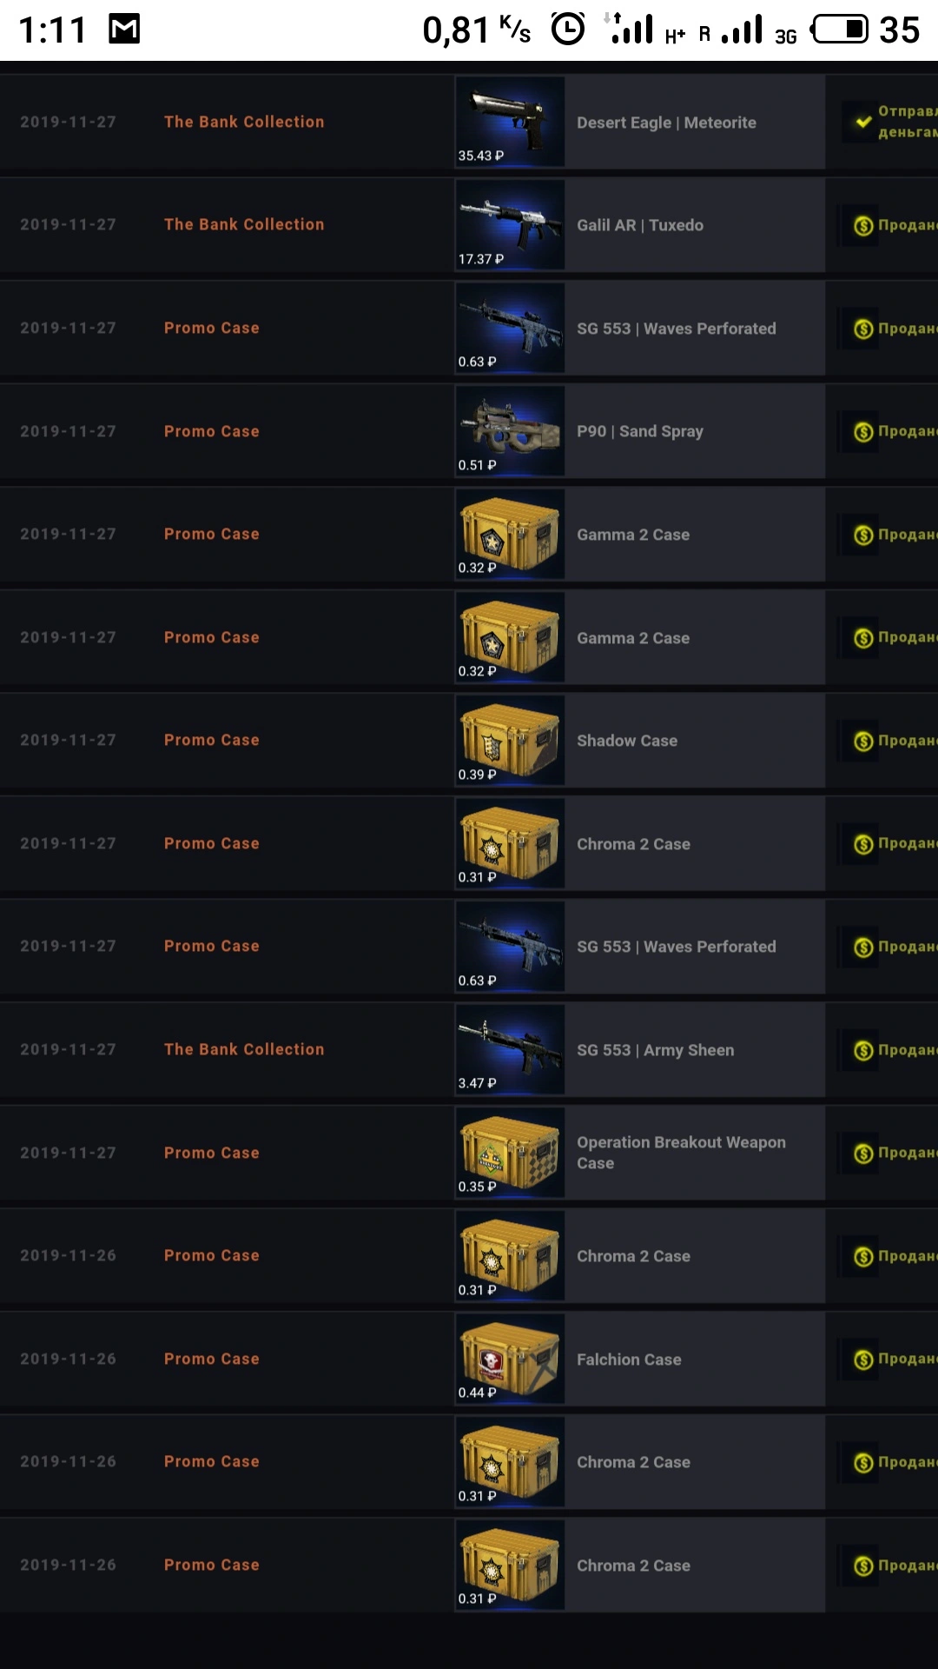Click the Shadow Case item name
The height and width of the screenshot is (1669, 938).
click(x=627, y=741)
